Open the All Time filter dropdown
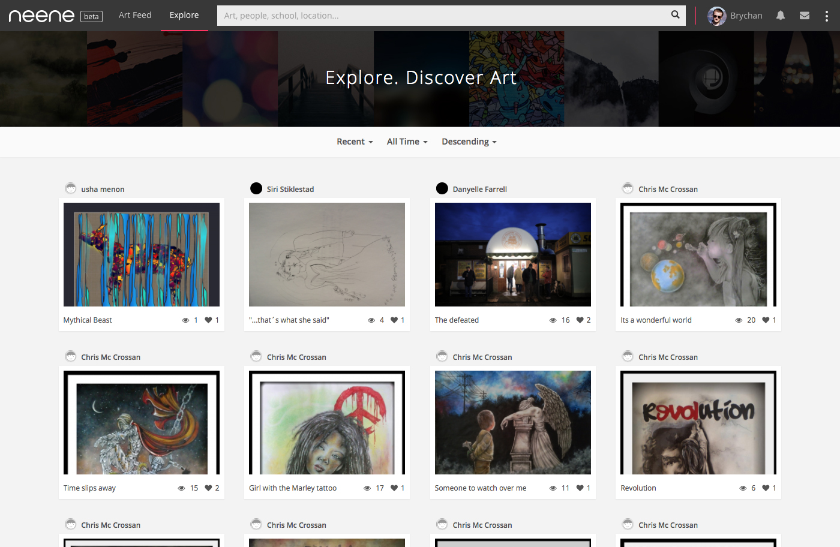This screenshot has width=840, height=547. pos(407,142)
